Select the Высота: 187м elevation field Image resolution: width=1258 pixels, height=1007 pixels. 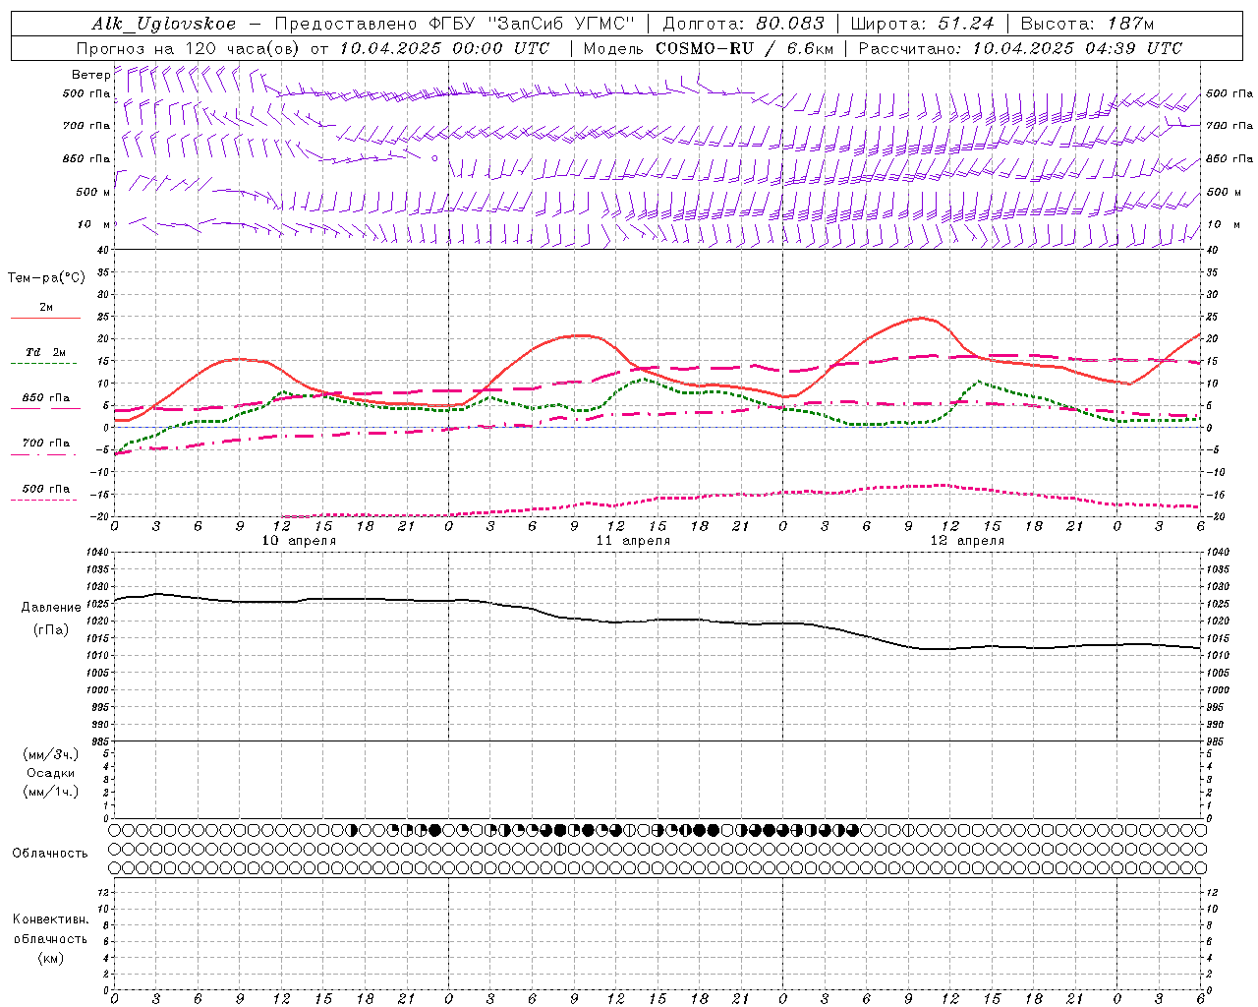click(1087, 24)
